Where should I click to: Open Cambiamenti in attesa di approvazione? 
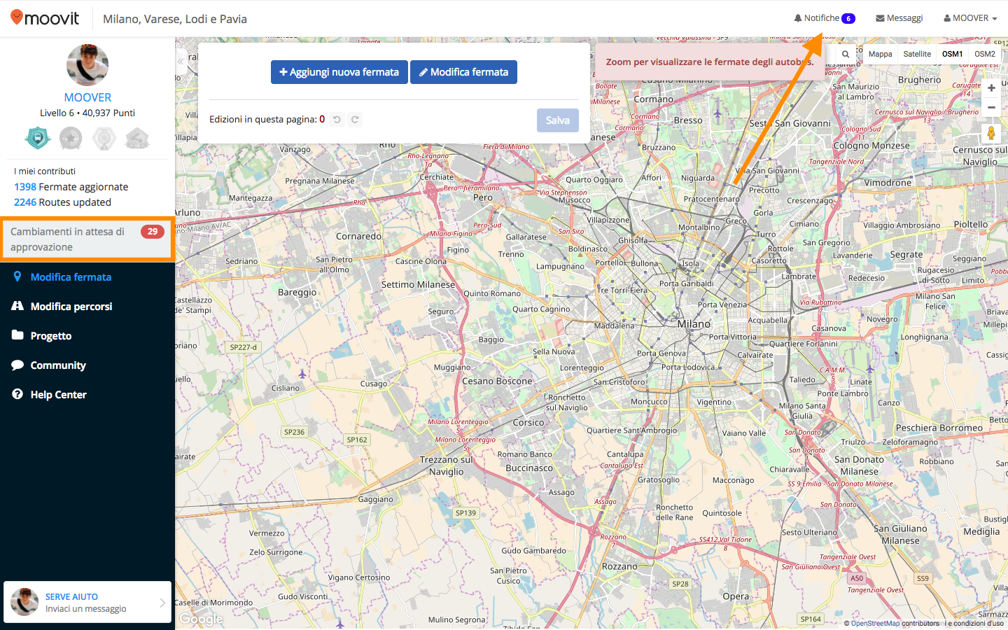87,239
